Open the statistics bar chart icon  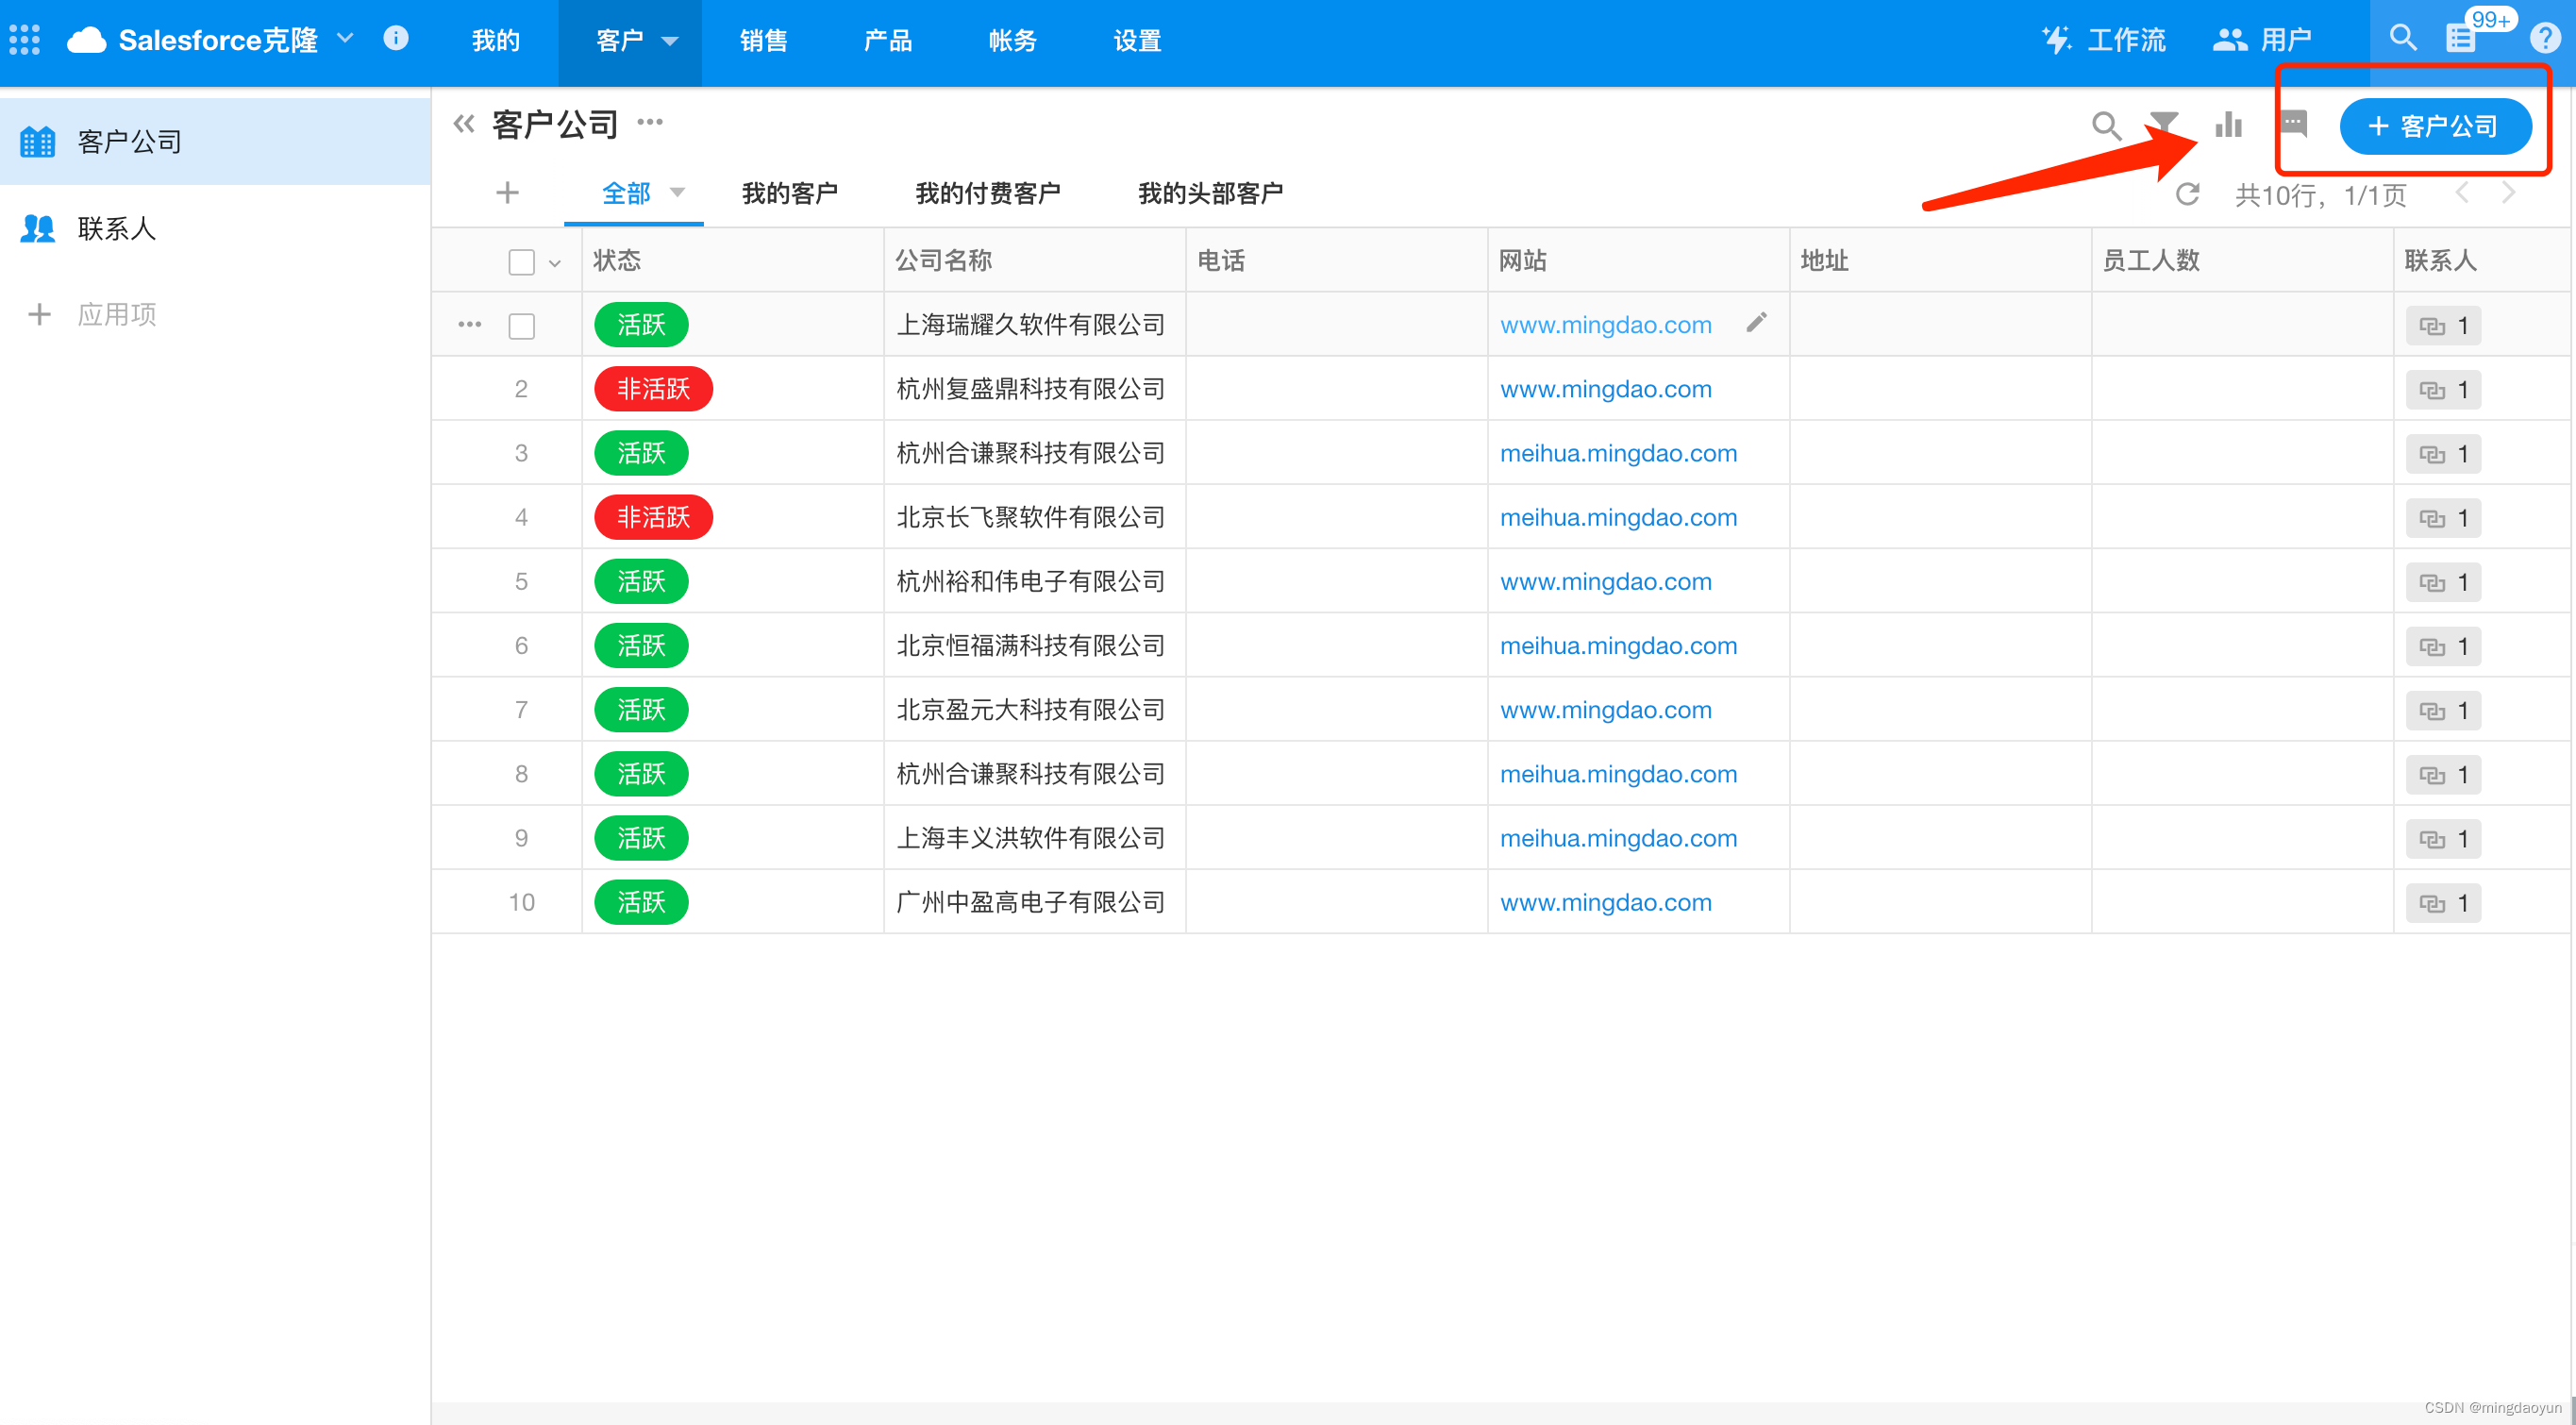pos(2228,125)
